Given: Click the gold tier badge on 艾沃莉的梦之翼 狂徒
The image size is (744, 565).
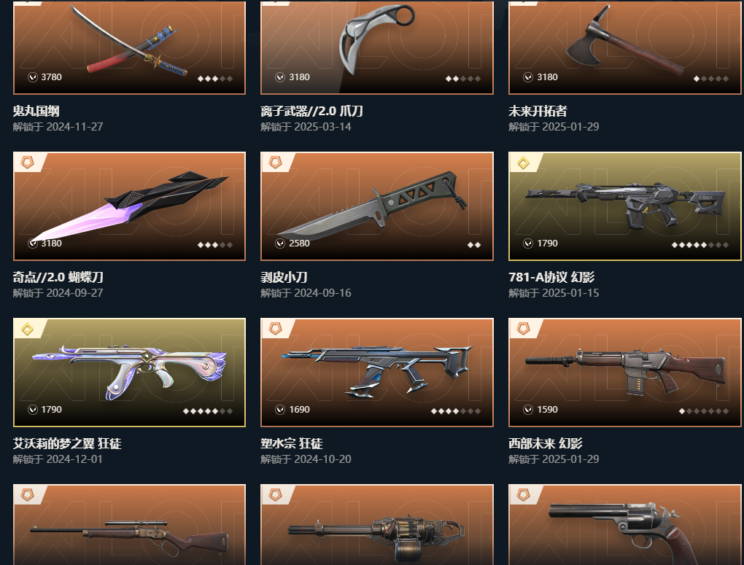Looking at the screenshot, I should tap(28, 329).
